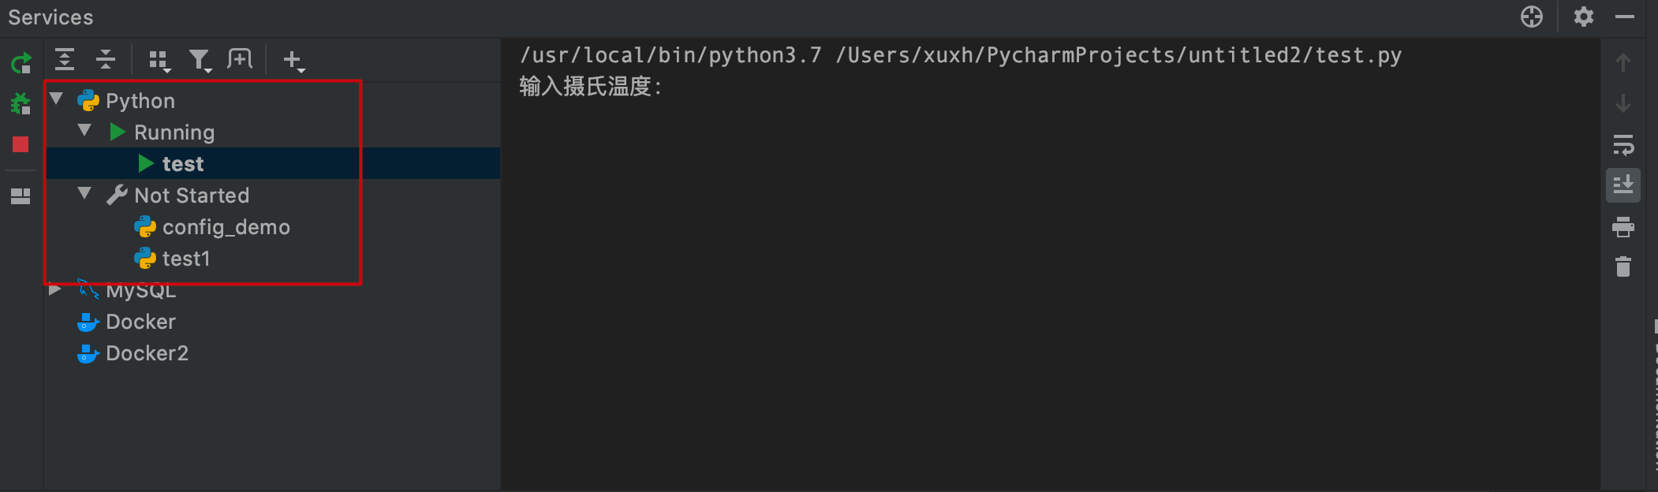Screen dimensions: 1658x492
Task: Click the Add Service plus button
Action: (x=293, y=61)
